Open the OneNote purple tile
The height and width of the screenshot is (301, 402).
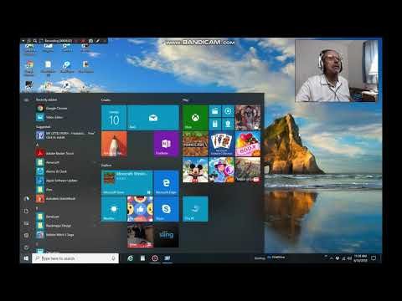166,144
